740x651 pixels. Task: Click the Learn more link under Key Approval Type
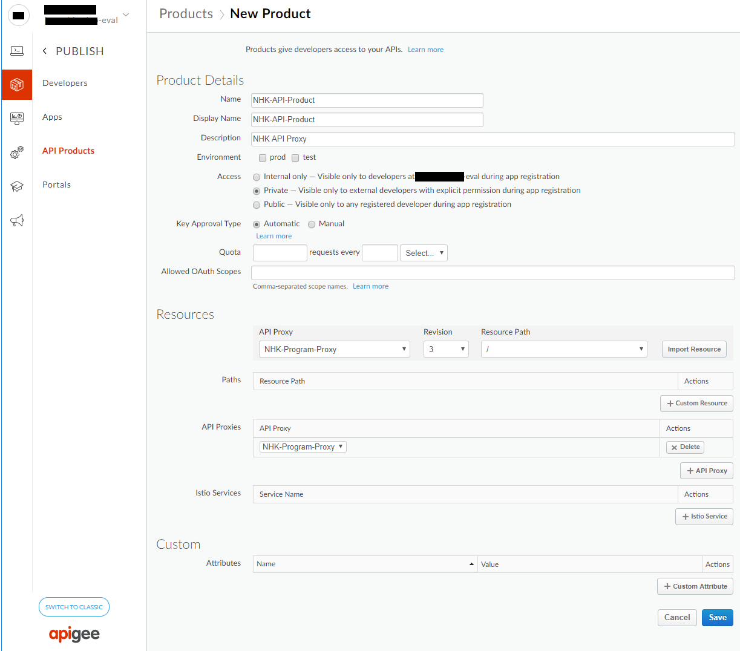(x=273, y=235)
